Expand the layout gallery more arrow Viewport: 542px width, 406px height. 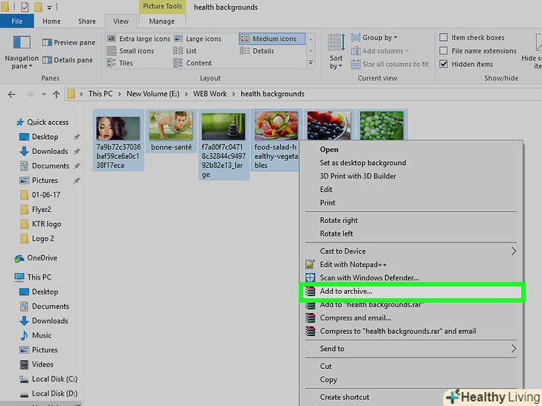tap(310, 62)
